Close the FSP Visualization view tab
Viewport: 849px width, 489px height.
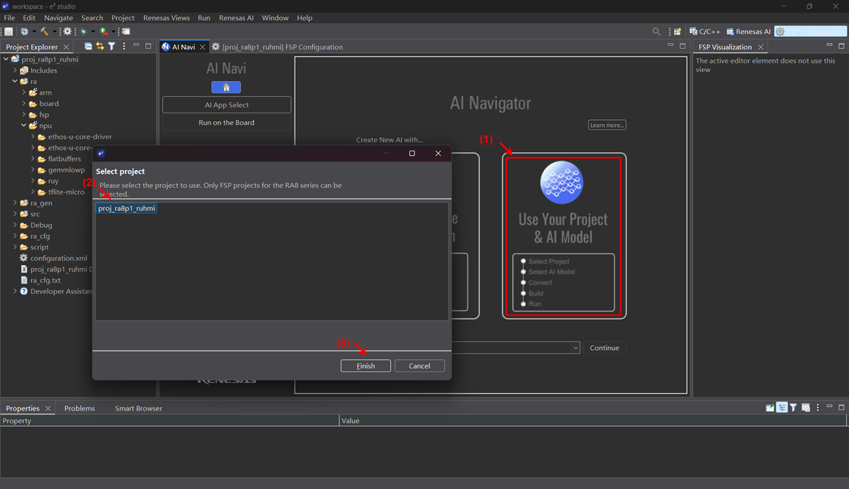pyautogui.click(x=761, y=47)
